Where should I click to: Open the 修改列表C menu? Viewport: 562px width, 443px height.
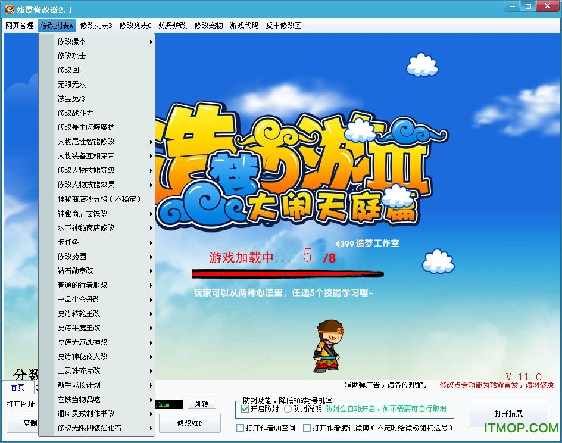[136, 26]
